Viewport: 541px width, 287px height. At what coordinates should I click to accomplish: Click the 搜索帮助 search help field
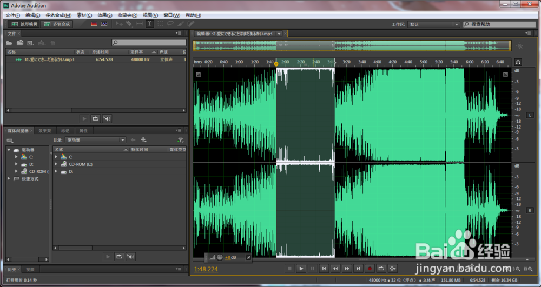(500, 24)
